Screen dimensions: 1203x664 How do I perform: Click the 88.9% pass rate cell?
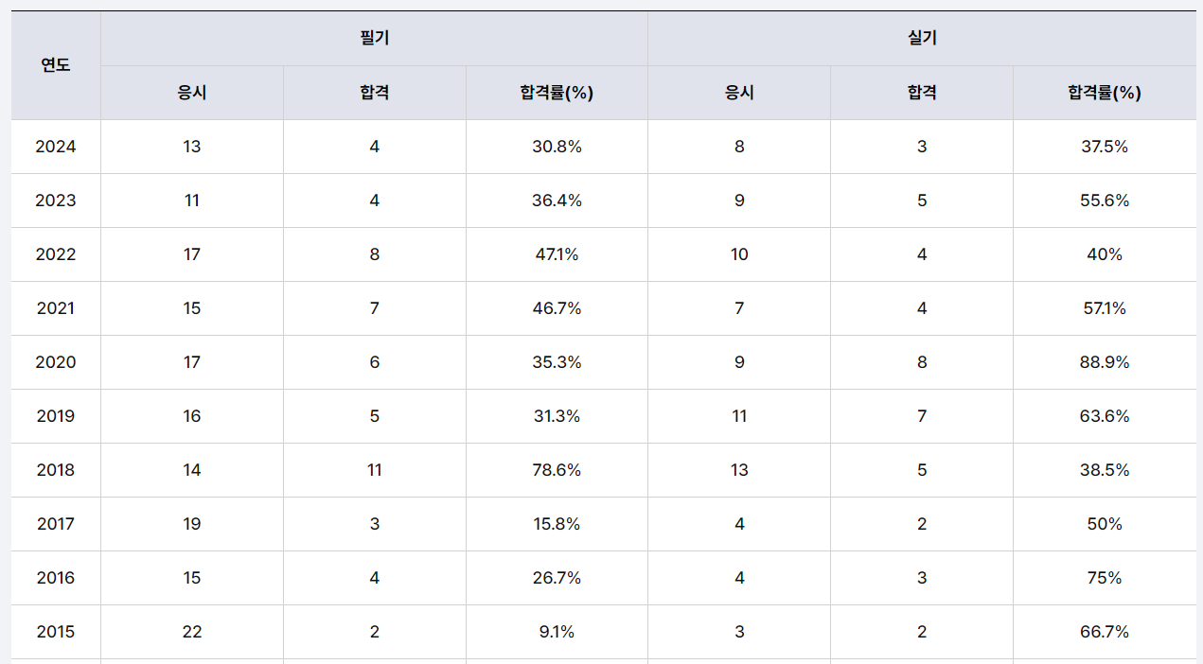click(x=1105, y=362)
